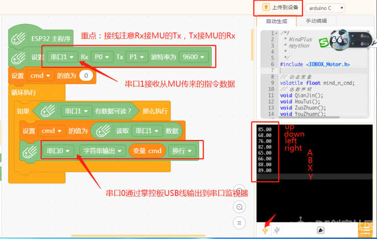
Task: Click the * mpython comment line
Action: (x=297, y=46)
